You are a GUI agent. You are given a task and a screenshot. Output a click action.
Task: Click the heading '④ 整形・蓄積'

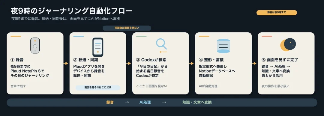point(211,60)
